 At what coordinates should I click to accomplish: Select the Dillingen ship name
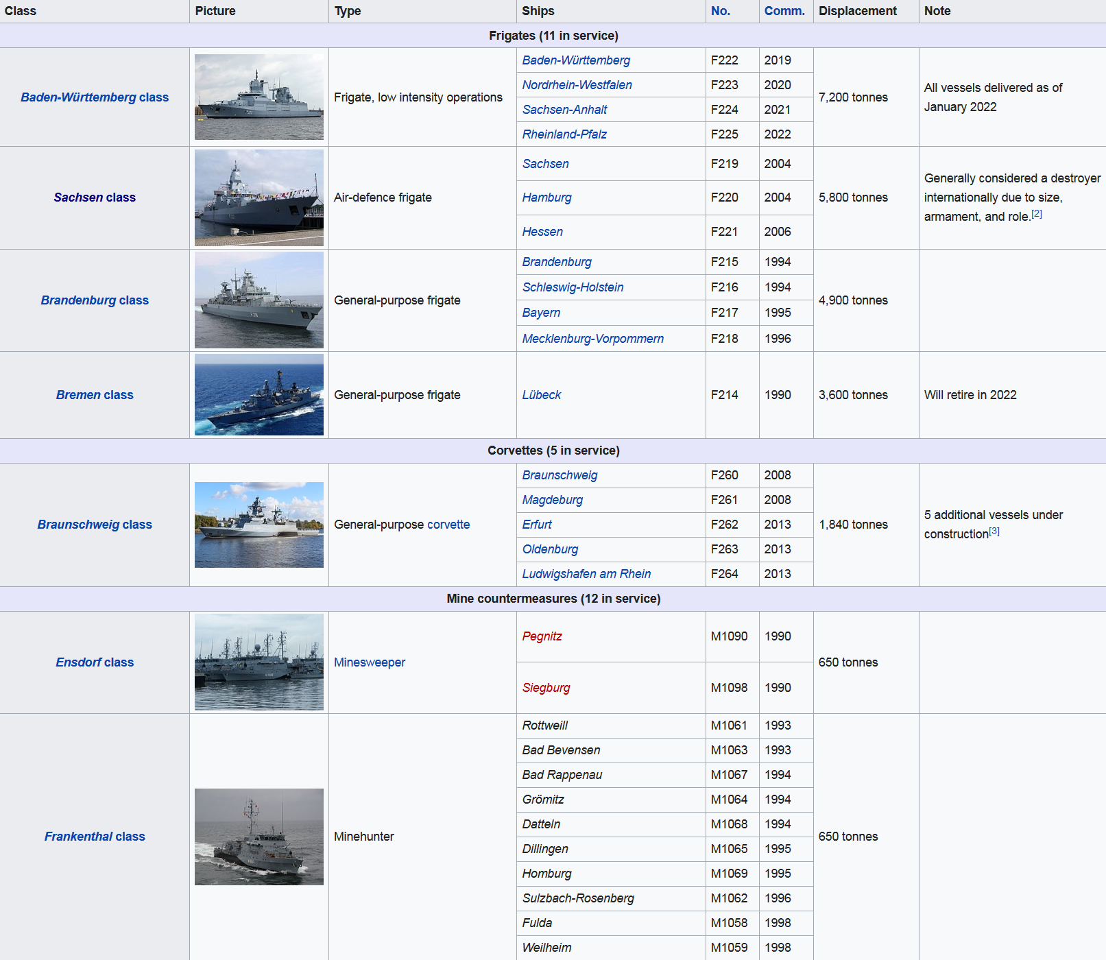pos(545,849)
